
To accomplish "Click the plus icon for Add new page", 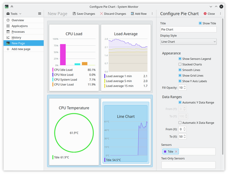I will pyautogui.click(x=8, y=49).
